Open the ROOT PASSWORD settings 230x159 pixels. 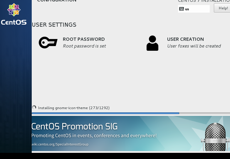pos(72,43)
